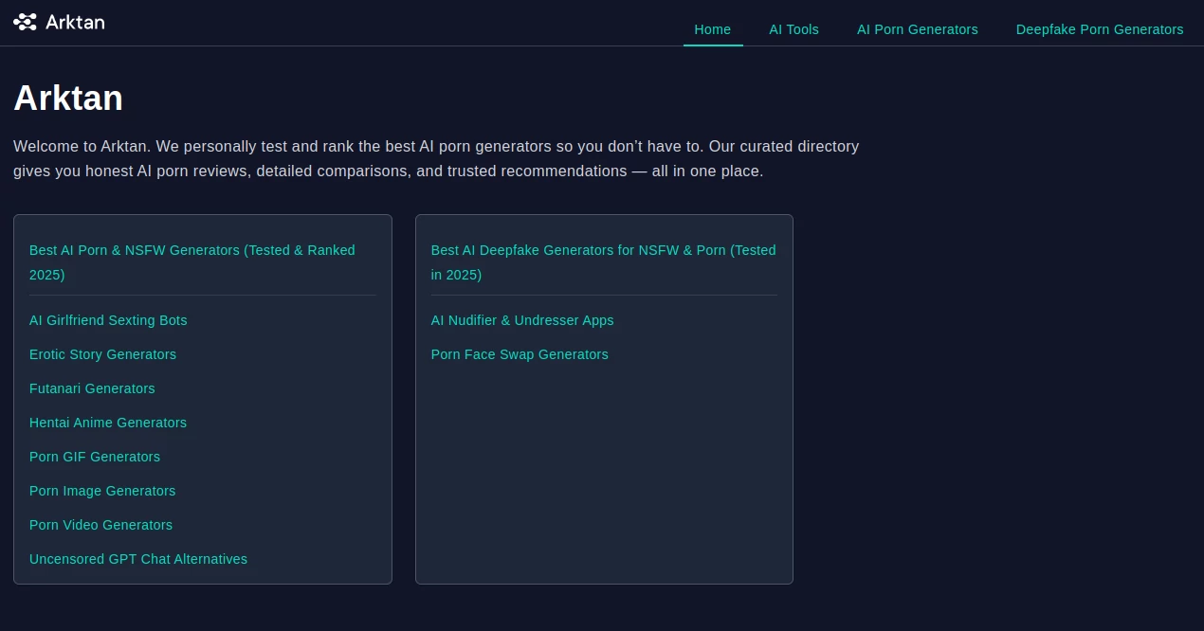Select the Home navigation item
The height and width of the screenshot is (631, 1204).
click(712, 29)
